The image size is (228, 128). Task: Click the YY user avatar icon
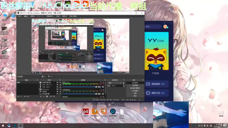[x=166, y=27]
